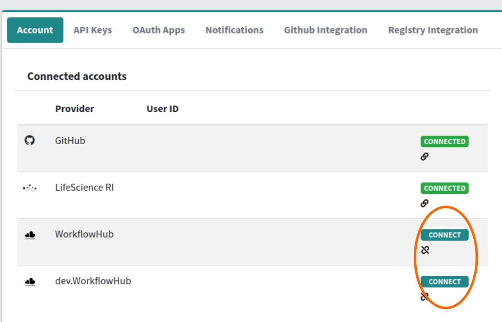This screenshot has height=322, width=502.
Task: Go to the Notifications tab
Action: [x=234, y=30]
